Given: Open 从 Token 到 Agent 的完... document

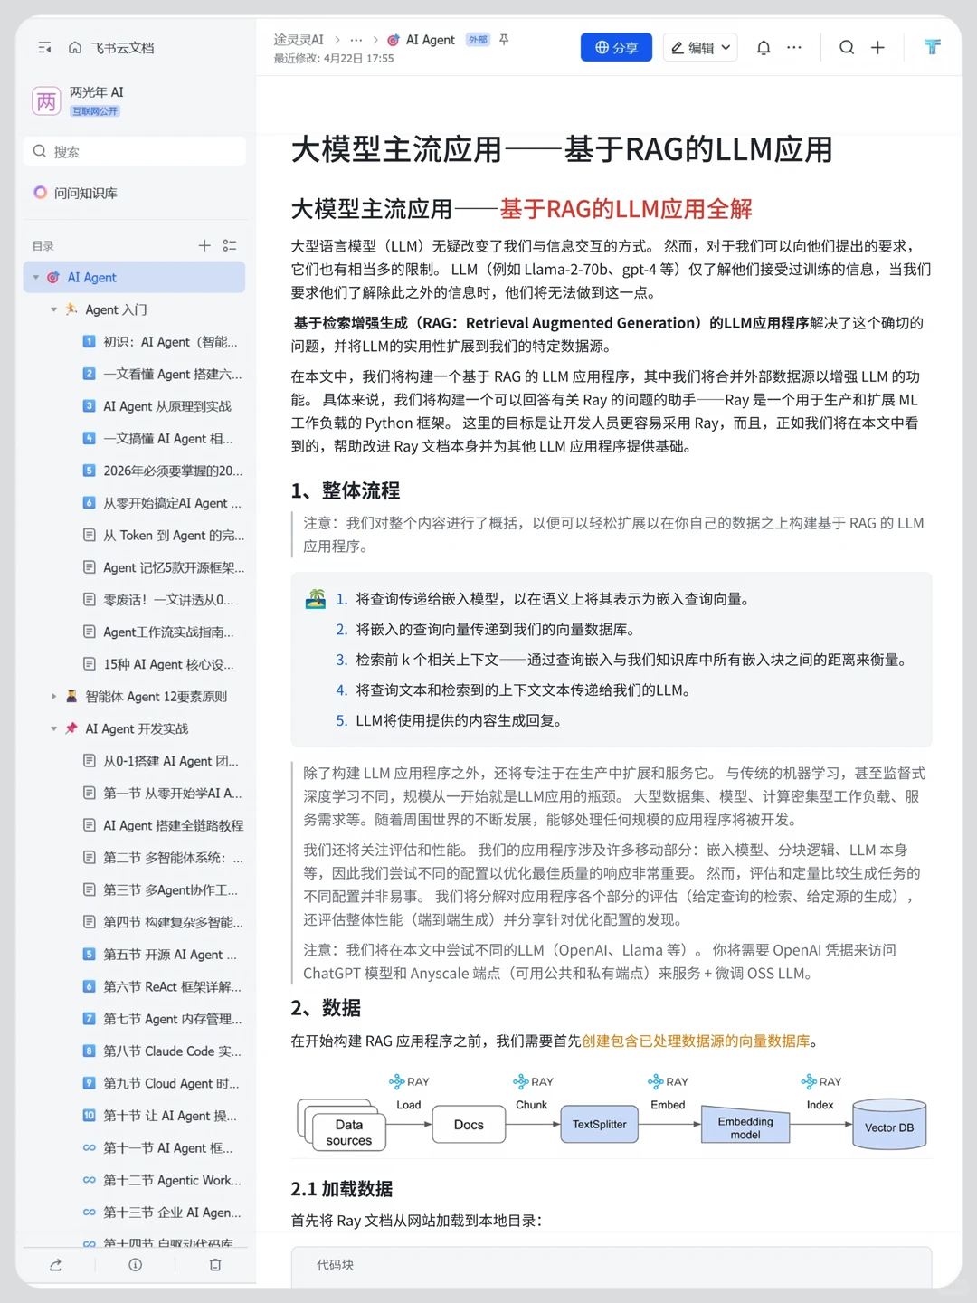Looking at the screenshot, I should tap(163, 535).
